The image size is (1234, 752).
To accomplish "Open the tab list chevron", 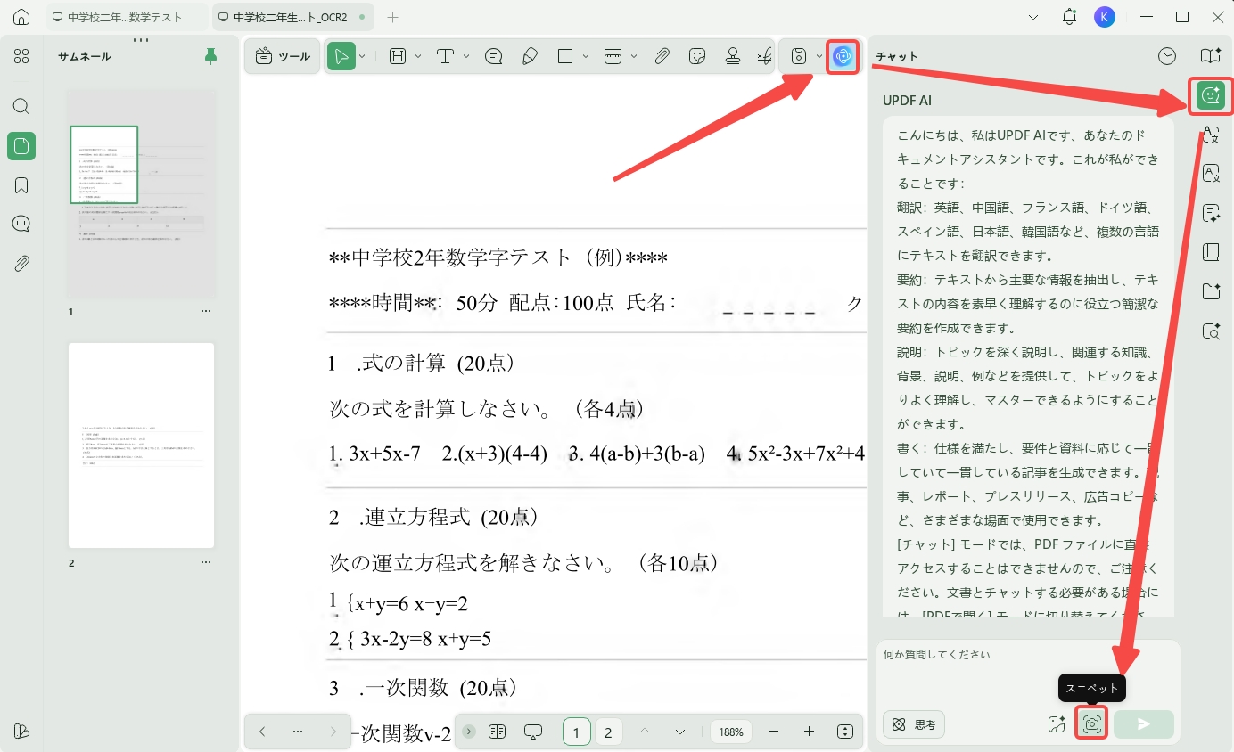I will click(x=1033, y=17).
